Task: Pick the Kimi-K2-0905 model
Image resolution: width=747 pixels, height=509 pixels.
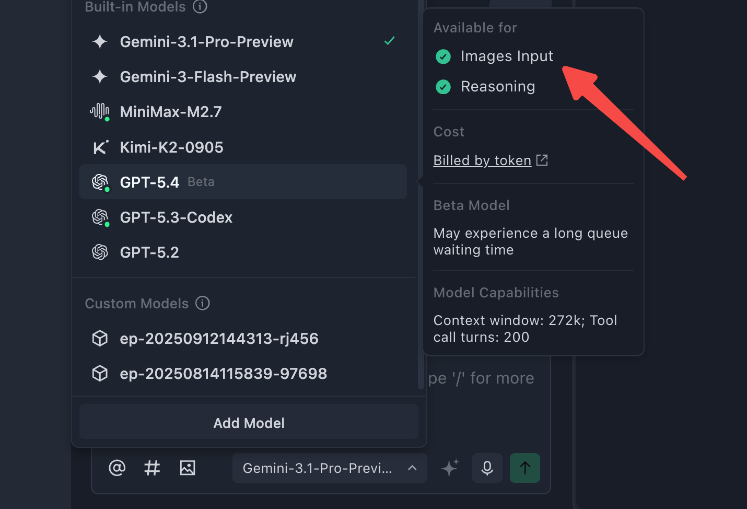Action: click(243, 147)
